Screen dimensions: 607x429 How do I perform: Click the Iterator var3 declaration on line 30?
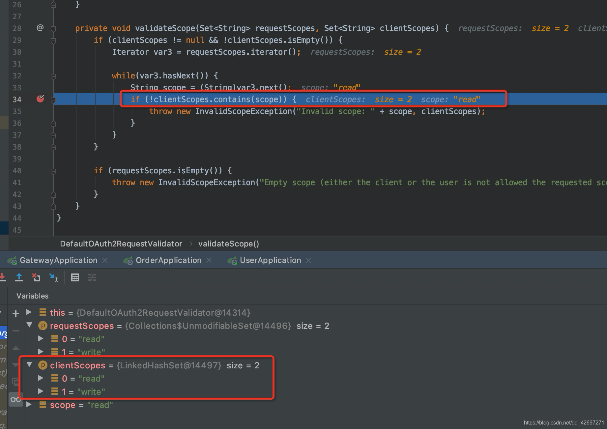tap(206, 52)
